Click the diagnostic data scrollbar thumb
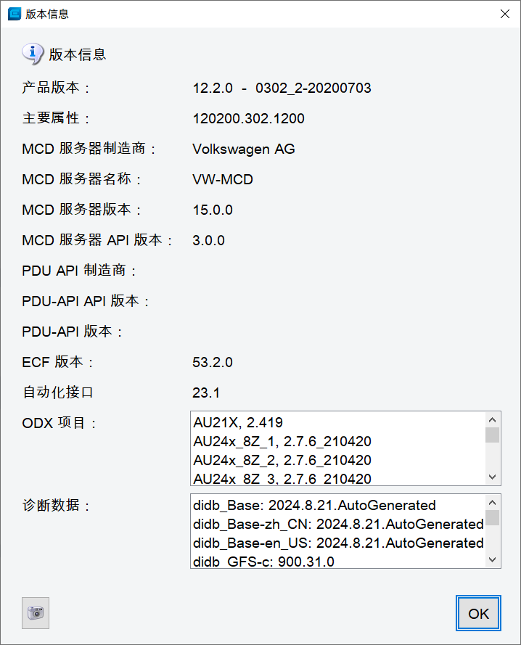The height and width of the screenshot is (645, 521). [493, 517]
